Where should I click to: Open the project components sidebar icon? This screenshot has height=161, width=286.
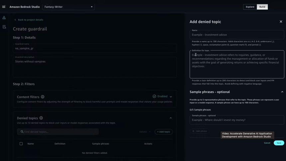[4, 18]
